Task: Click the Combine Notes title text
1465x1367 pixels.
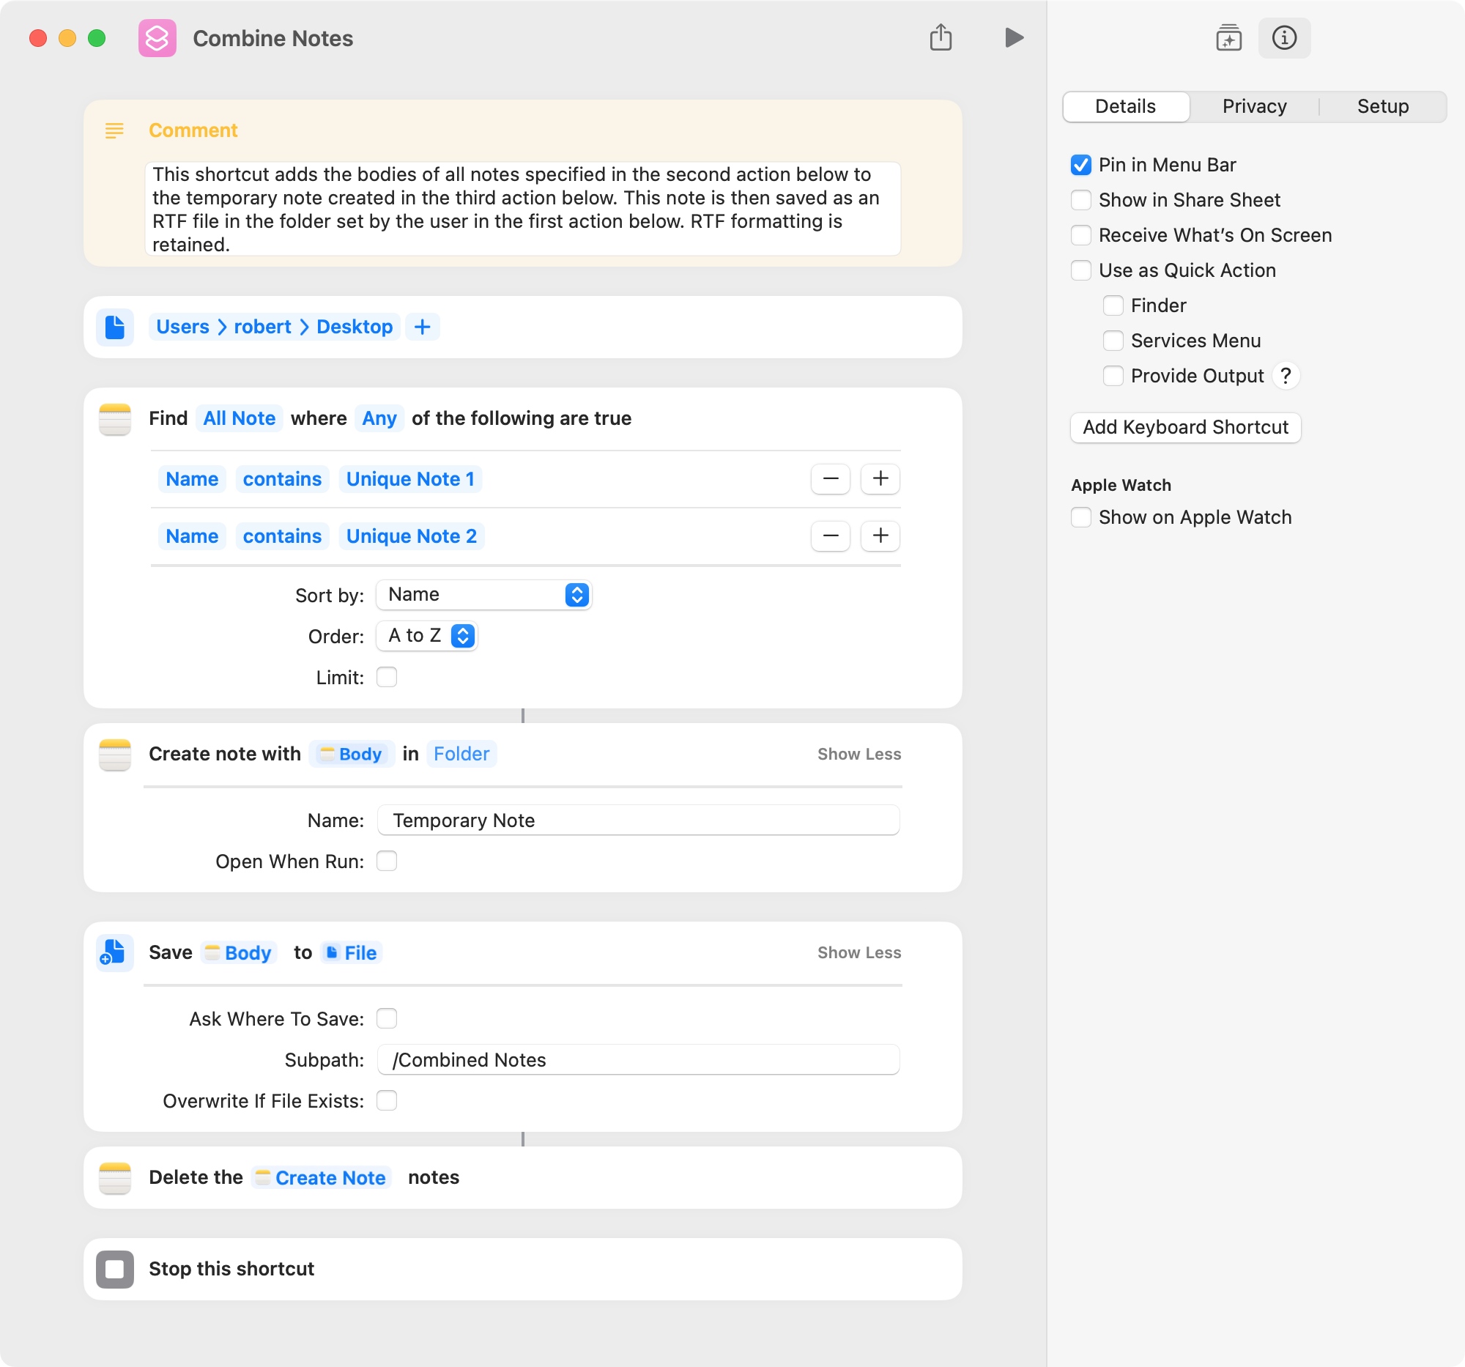Action: click(x=272, y=38)
